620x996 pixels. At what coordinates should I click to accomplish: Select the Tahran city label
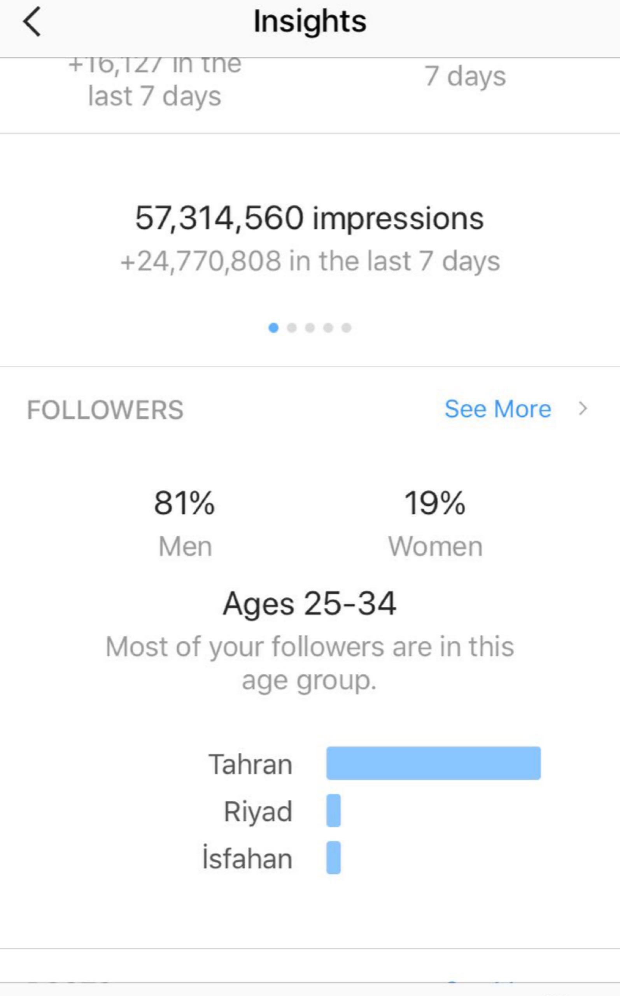[250, 765]
